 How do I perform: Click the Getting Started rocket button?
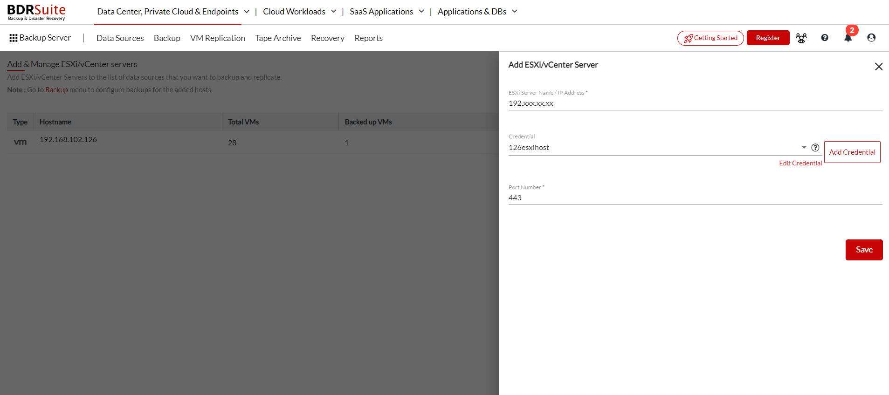pos(710,38)
